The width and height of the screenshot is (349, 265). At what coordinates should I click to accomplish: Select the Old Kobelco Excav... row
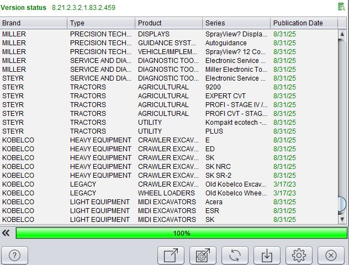pos(169,184)
